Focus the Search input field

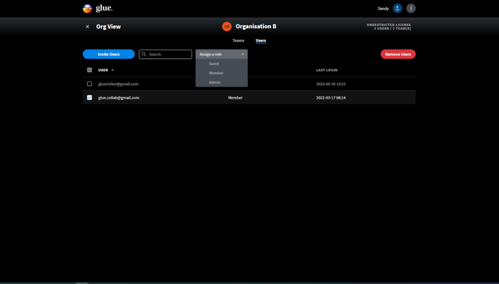tap(169, 54)
